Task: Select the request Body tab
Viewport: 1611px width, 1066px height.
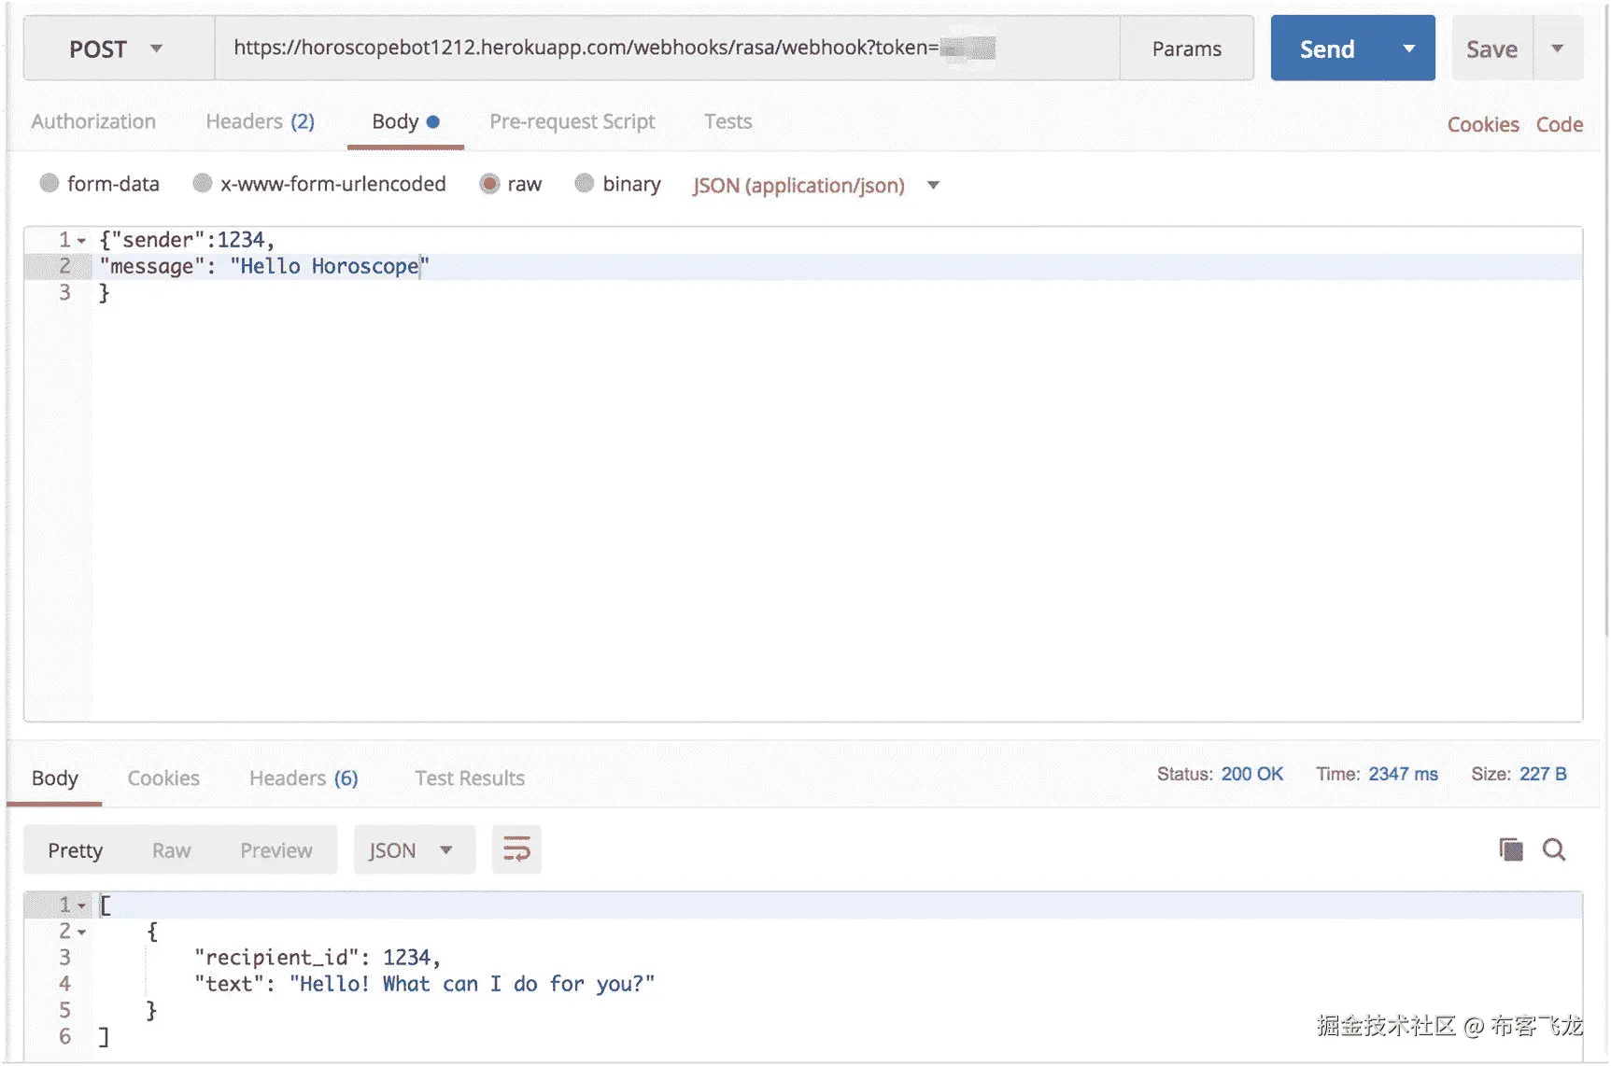Action: pyautogui.click(x=405, y=121)
